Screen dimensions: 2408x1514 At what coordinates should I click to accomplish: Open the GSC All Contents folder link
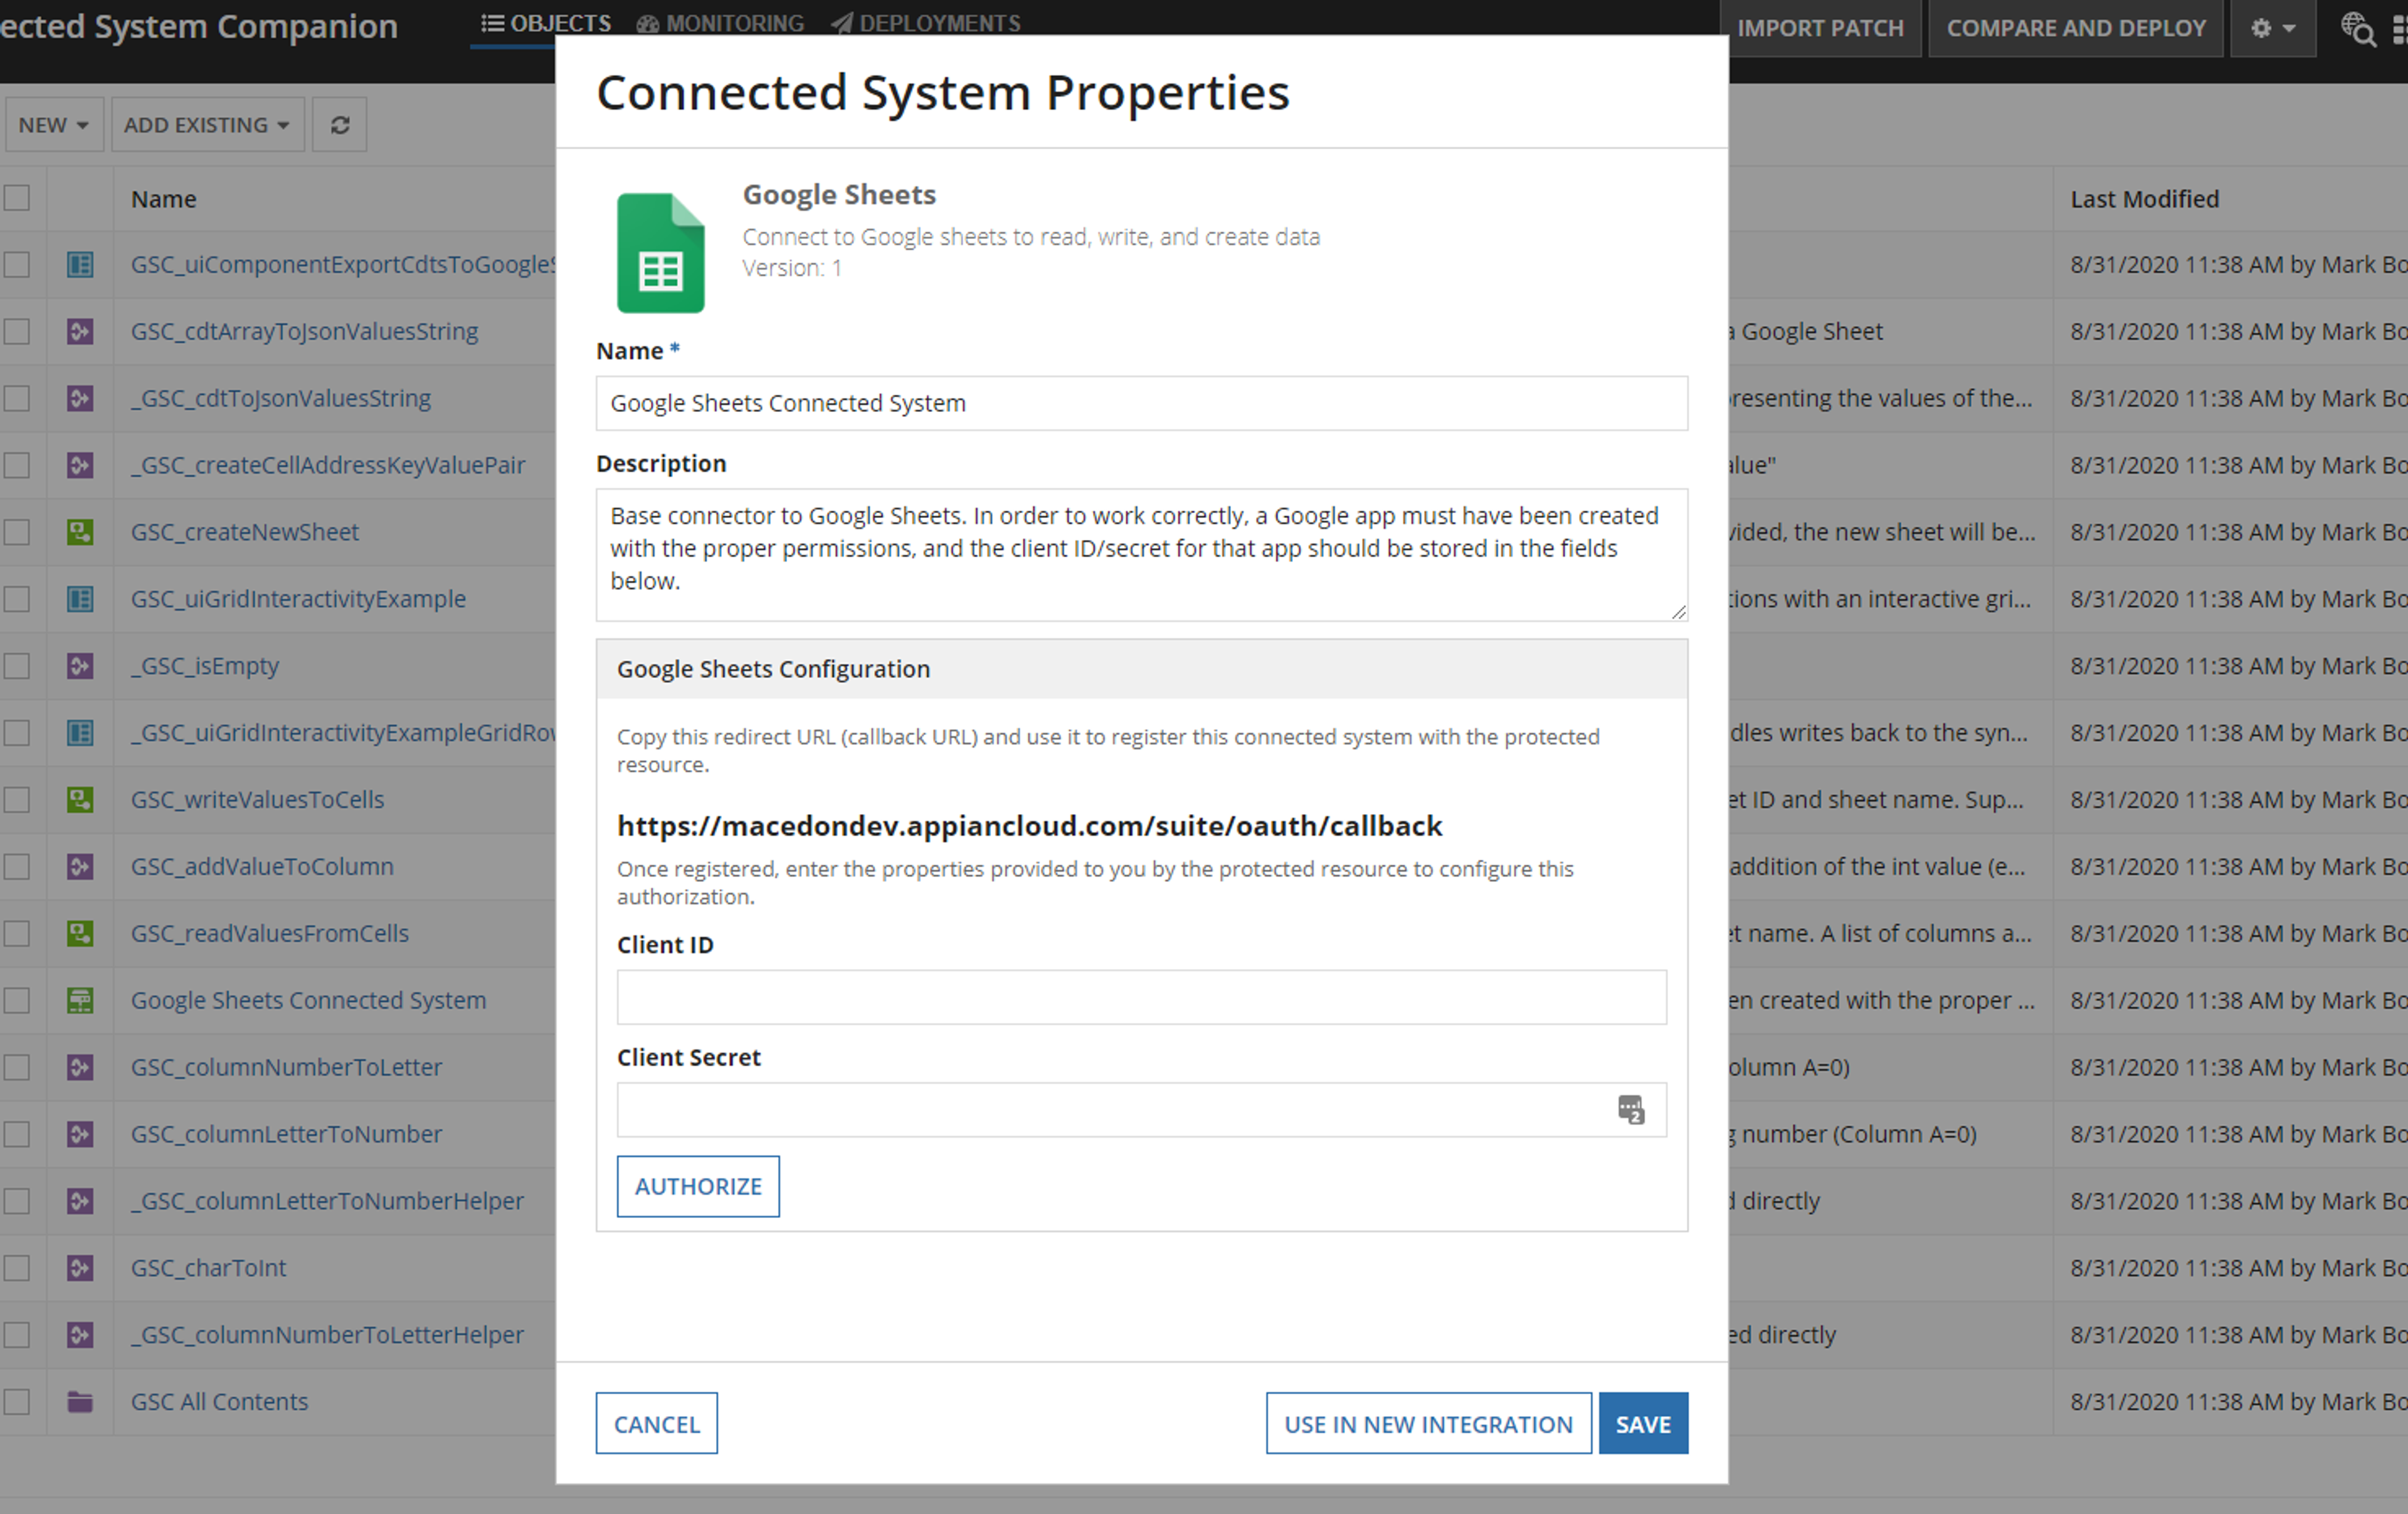[220, 1402]
